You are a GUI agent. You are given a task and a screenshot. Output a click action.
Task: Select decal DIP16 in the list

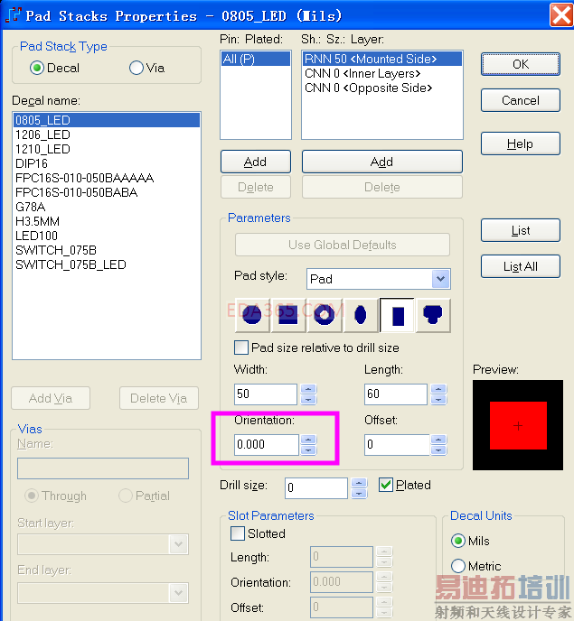[107, 163]
